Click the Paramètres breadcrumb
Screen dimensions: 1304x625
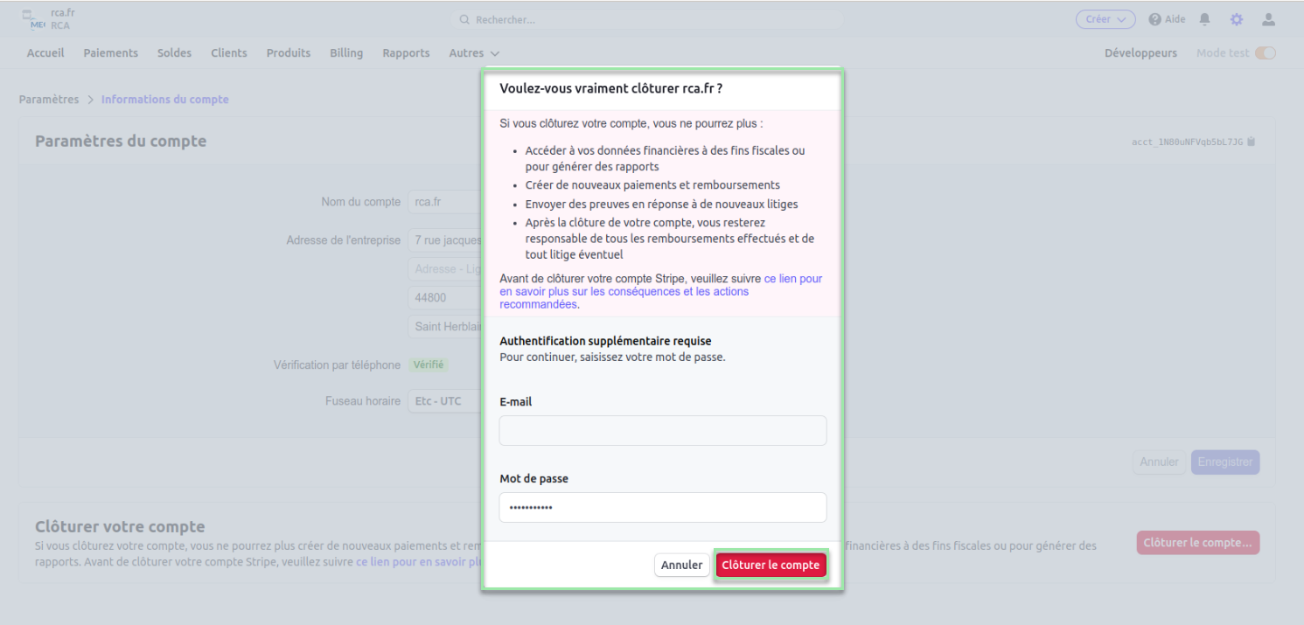(49, 100)
